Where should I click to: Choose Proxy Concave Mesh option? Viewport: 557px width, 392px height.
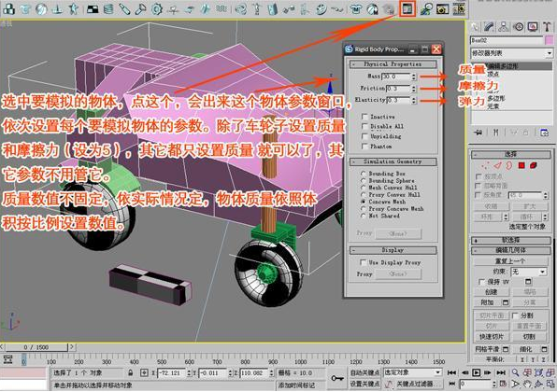363,209
